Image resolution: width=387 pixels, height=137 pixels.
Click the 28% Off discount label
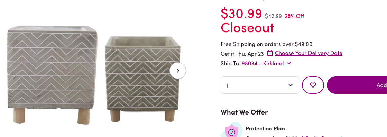click(x=294, y=16)
